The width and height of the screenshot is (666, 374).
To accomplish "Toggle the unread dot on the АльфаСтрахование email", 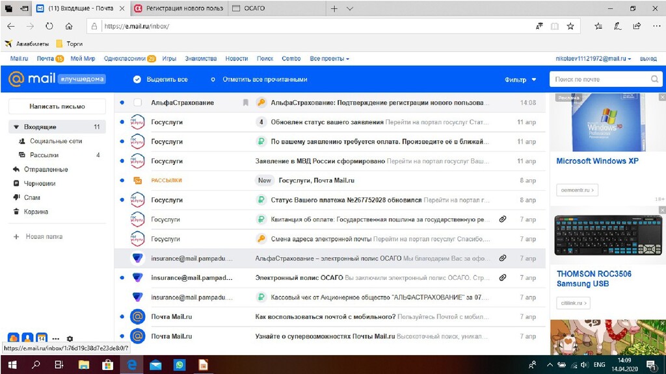I will point(122,103).
